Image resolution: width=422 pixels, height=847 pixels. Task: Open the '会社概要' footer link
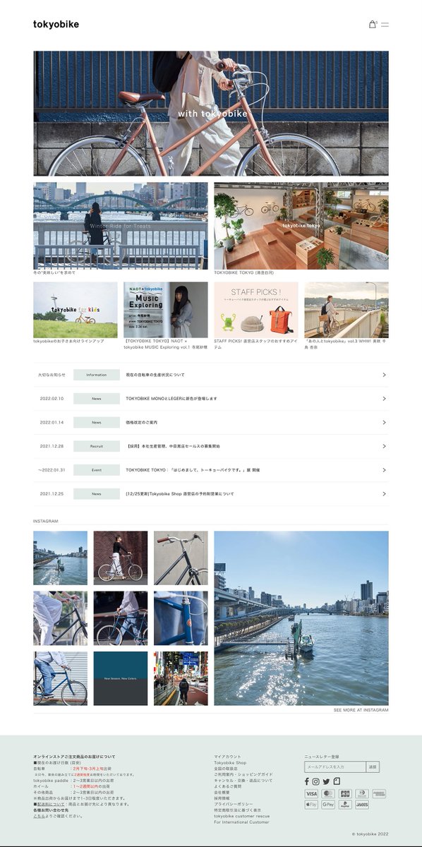pos(222,793)
